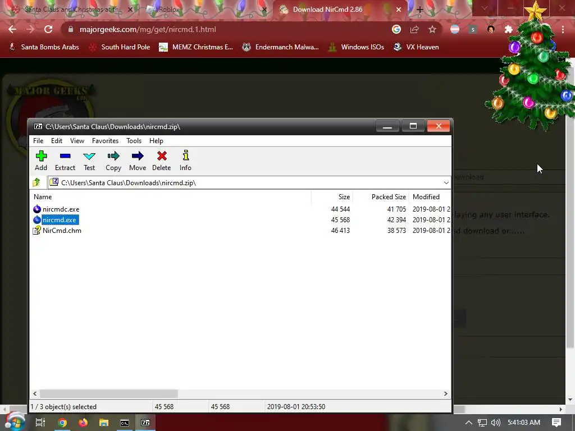Open the notification center icon

556,423
